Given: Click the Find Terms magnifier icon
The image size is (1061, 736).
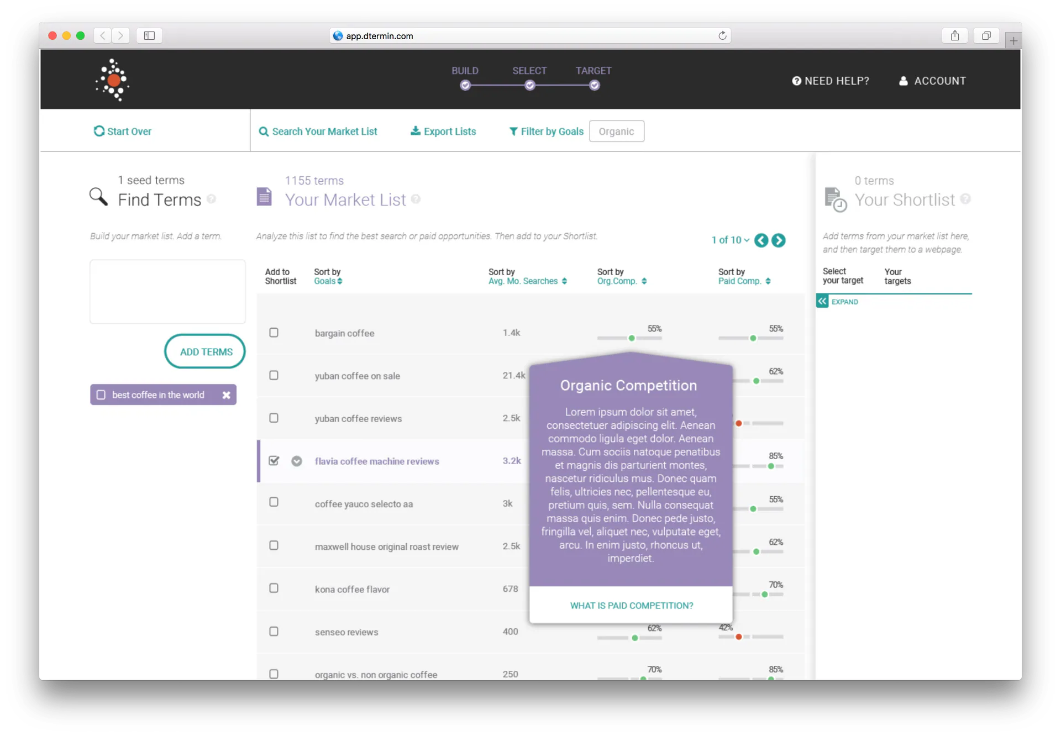Looking at the screenshot, I should 98,197.
